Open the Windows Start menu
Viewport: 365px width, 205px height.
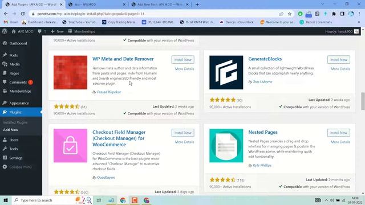point(6,200)
